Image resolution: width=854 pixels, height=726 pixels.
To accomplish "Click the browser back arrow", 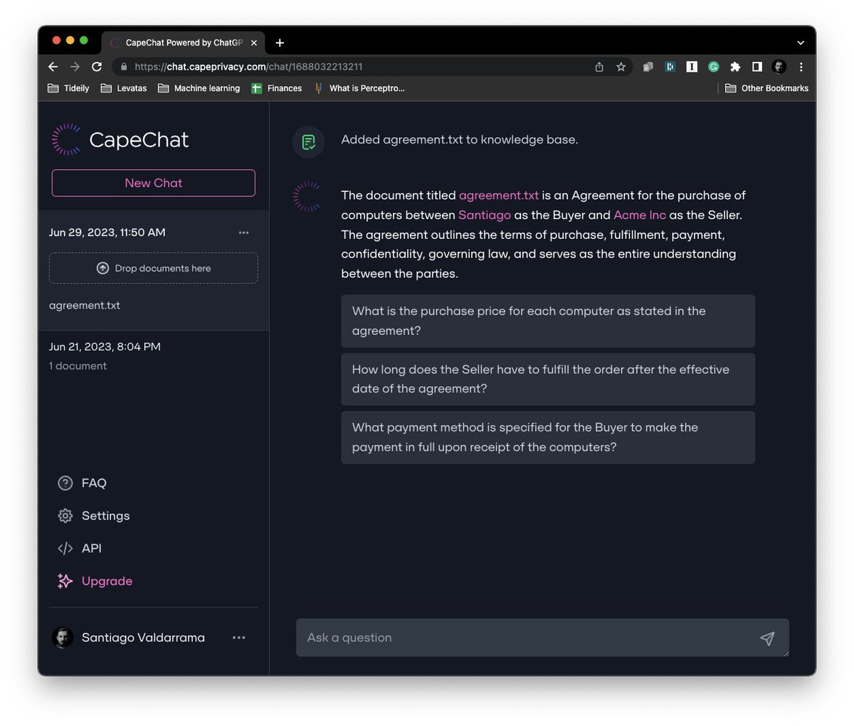I will (53, 66).
